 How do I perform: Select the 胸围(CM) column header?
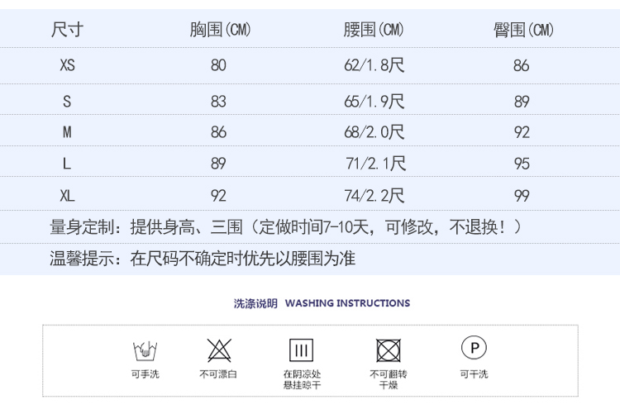click(x=219, y=31)
